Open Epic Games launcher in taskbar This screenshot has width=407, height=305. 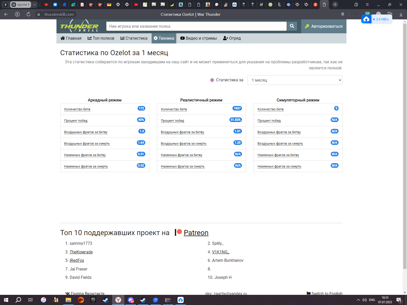point(93,300)
